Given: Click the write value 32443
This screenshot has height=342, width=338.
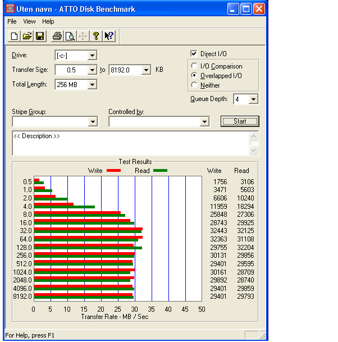Looking at the screenshot, I should [x=218, y=231].
